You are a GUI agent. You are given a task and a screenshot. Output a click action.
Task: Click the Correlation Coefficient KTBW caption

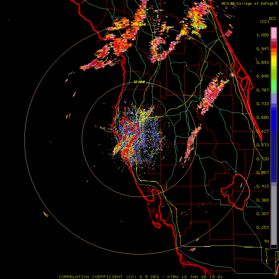pos(140,277)
